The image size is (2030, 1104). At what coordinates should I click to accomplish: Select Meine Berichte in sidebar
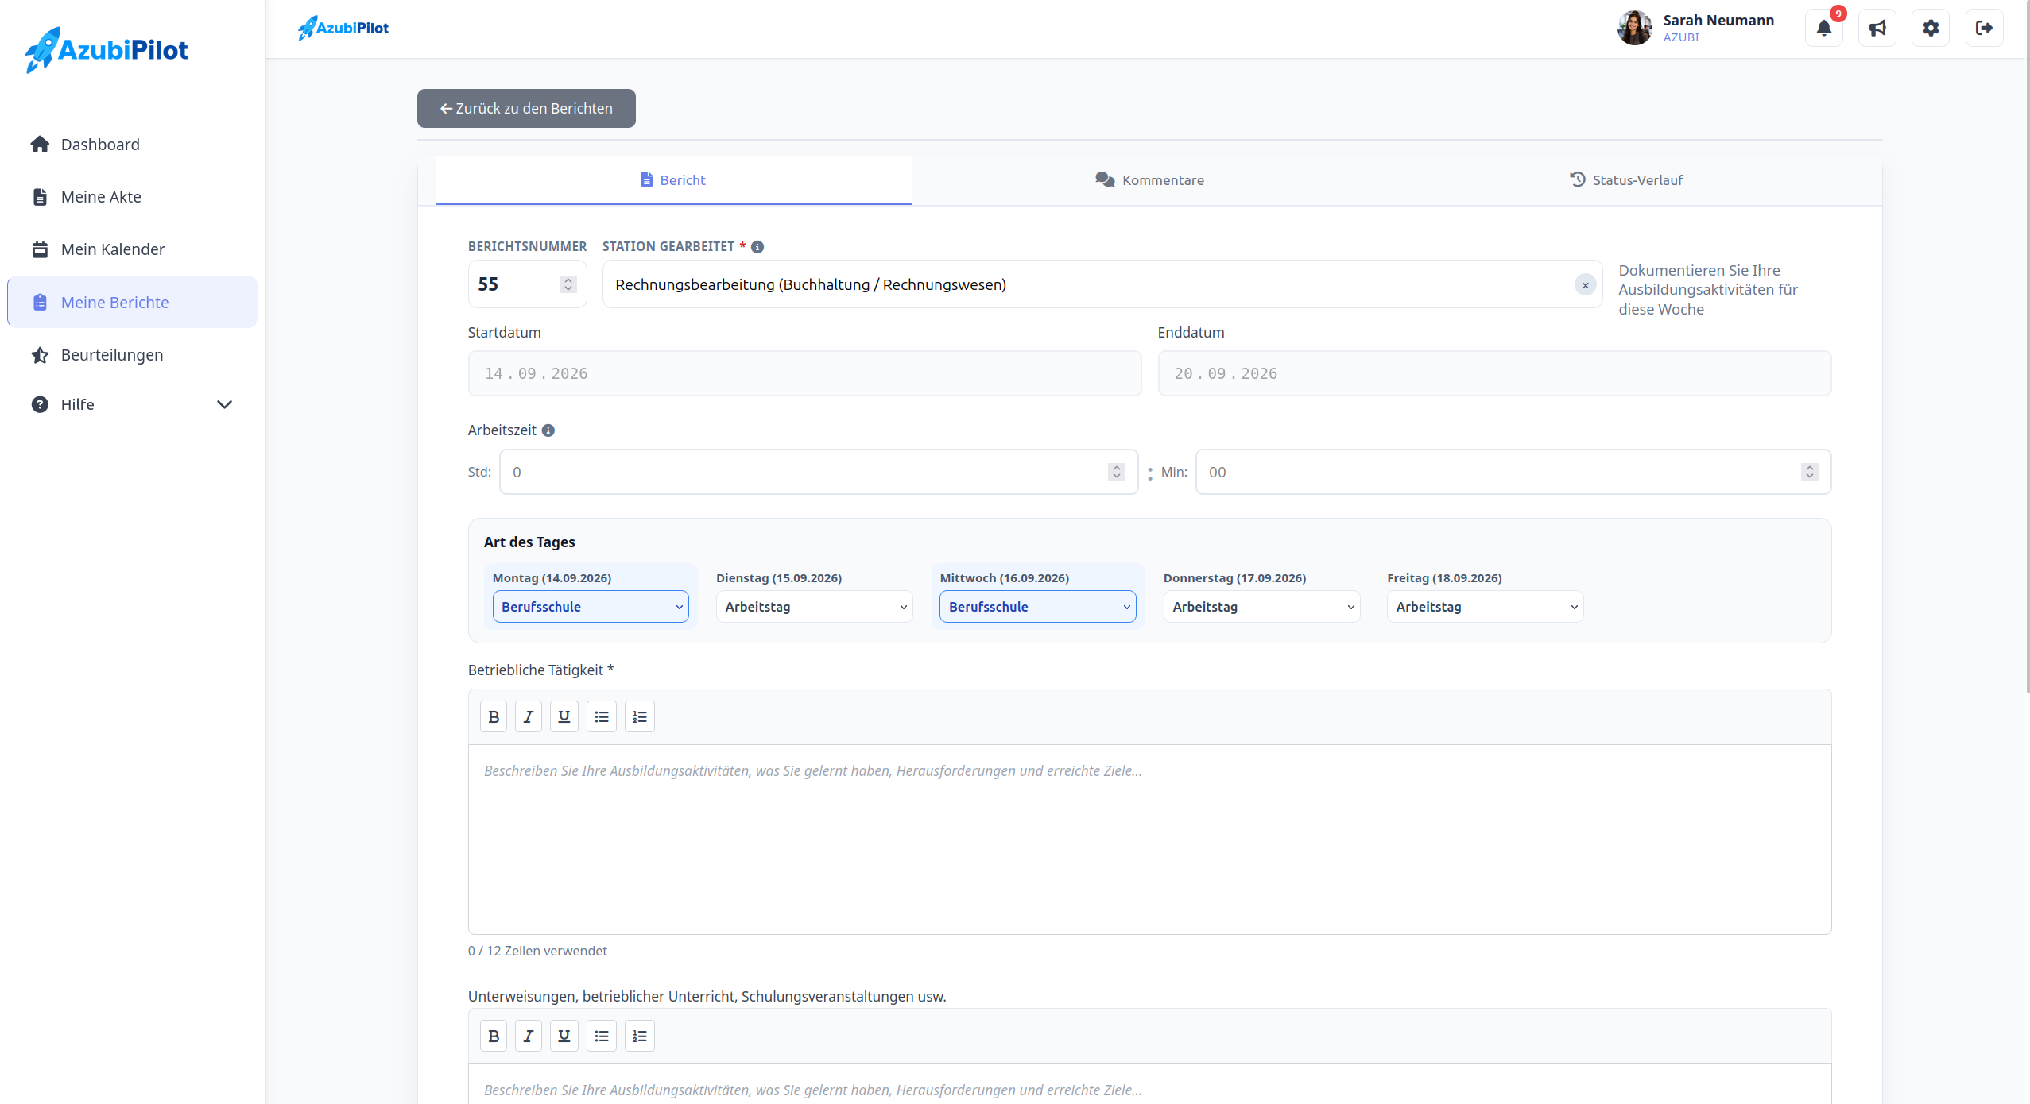click(x=132, y=302)
